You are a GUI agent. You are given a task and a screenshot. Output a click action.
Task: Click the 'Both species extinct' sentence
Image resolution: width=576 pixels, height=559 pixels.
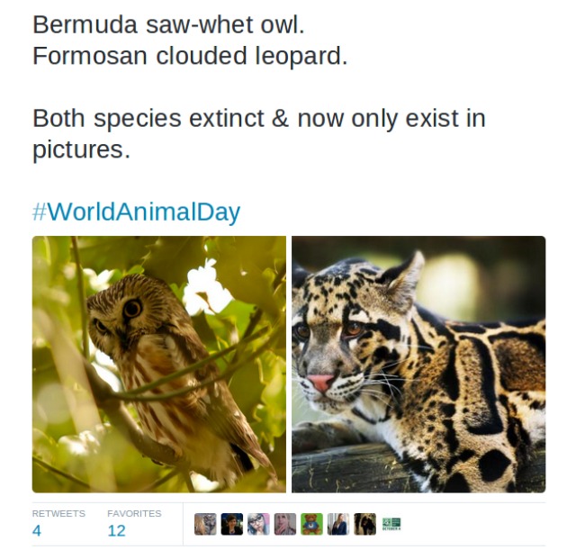click(258, 119)
